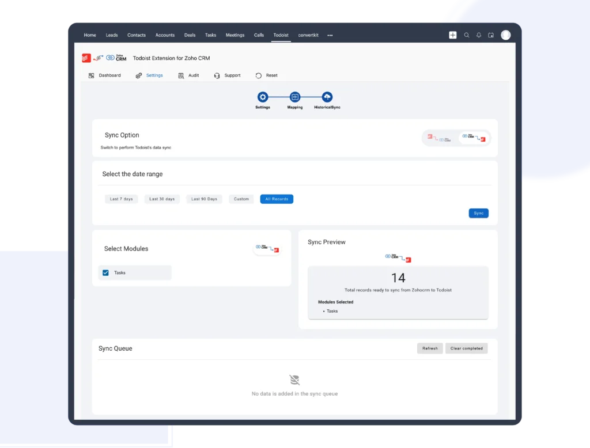This screenshot has width=590, height=448.
Task: Open the Settings gear icon in the sync stepper
Action: click(263, 97)
